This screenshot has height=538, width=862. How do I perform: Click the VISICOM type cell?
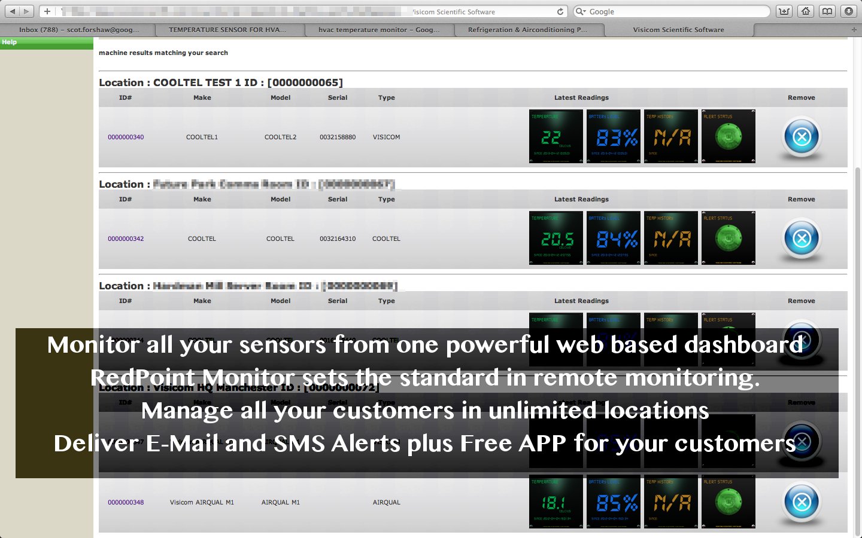(x=387, y=137)
